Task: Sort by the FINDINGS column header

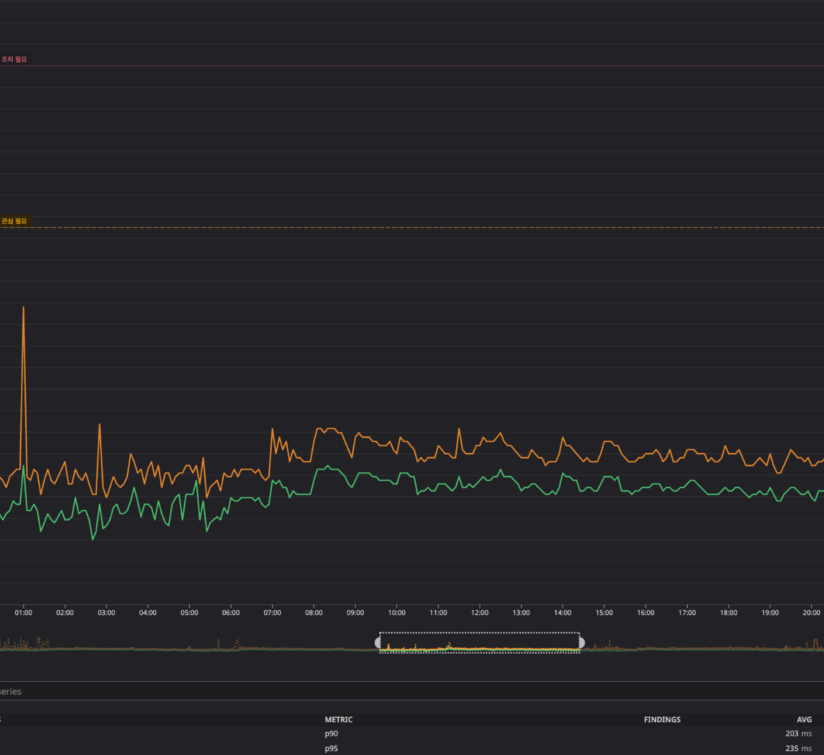Action: (x=662, y=720)
